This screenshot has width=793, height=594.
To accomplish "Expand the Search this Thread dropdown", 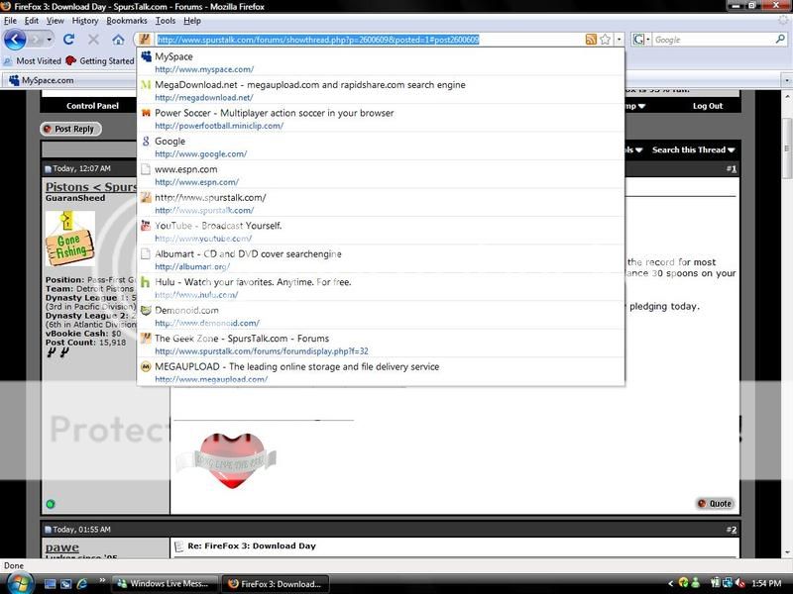I will pyautogui.click(x=694, y=149).
